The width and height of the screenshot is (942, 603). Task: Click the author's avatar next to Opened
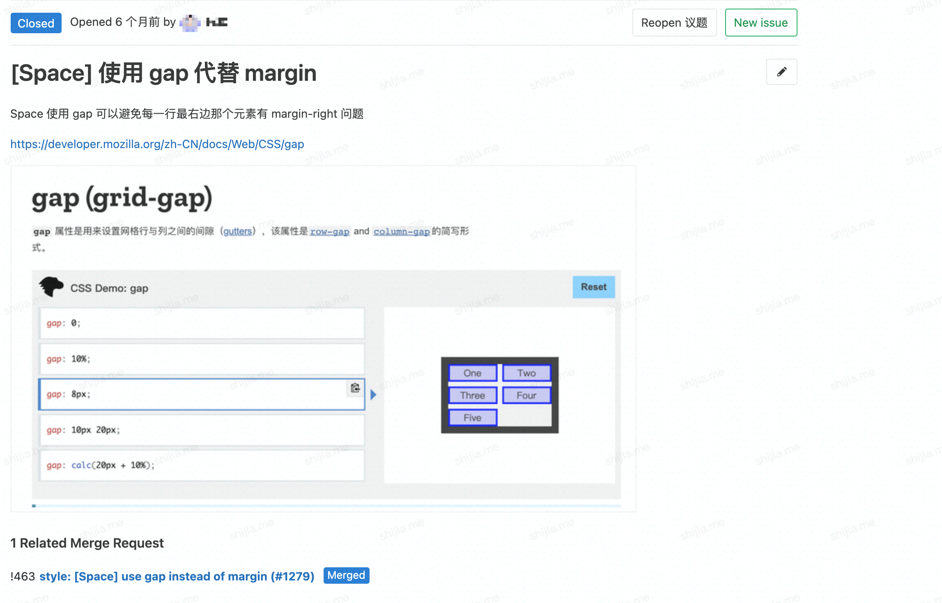(x=190, y=23)
